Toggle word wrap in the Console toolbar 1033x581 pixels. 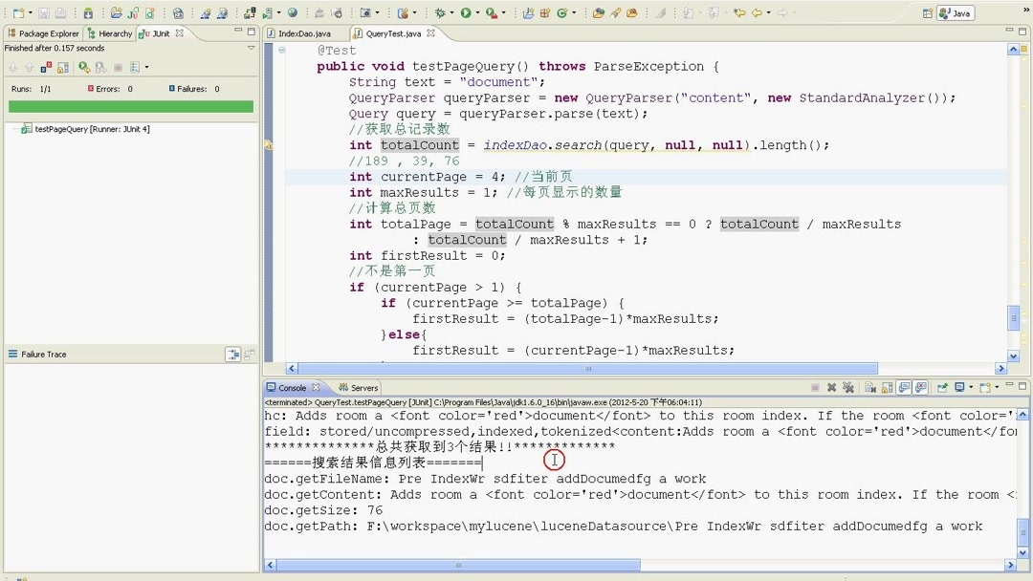tap(903, 387)
